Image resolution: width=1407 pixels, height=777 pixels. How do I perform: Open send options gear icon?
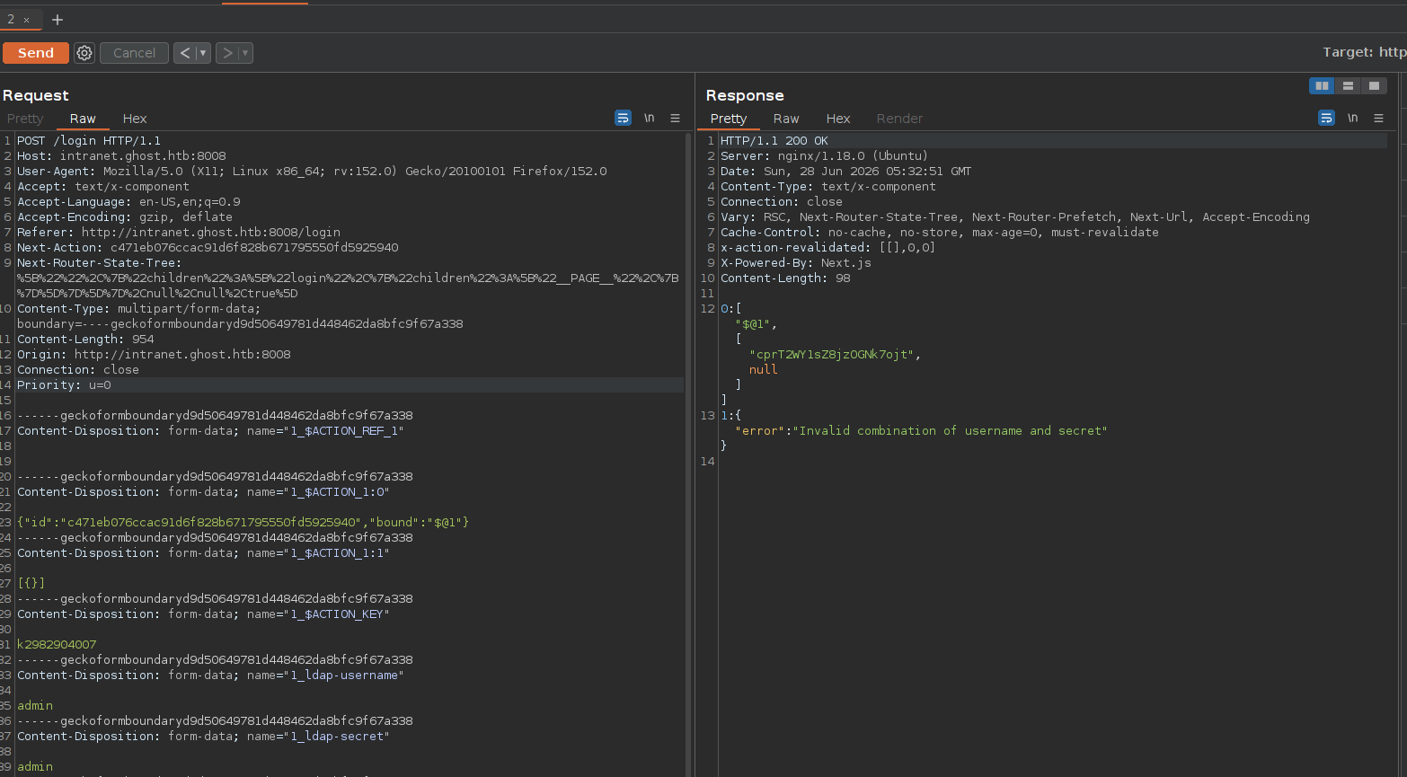pos(84,53)
